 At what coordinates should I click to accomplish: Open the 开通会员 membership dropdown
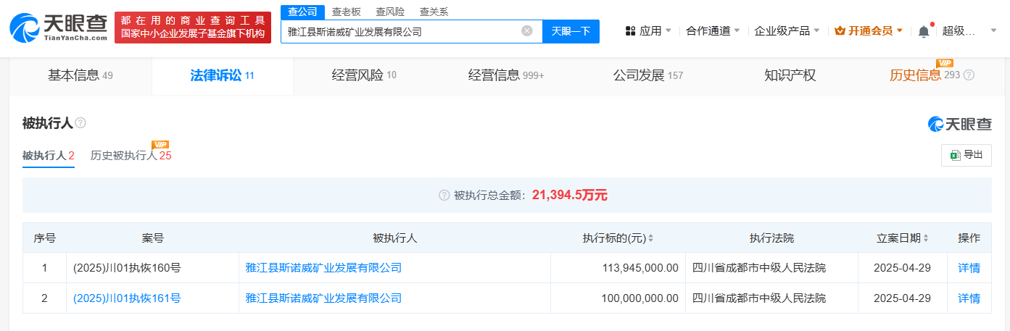click(x=869, y=31)
